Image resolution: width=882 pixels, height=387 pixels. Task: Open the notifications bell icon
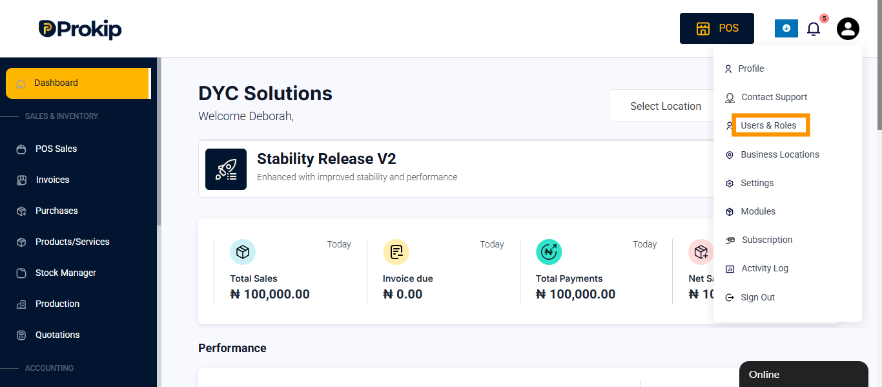click(x=814, y=29)
